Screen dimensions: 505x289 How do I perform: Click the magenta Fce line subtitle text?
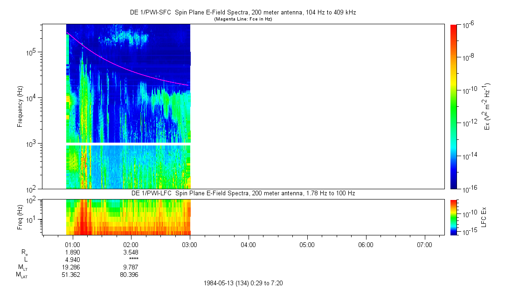click(243, 19)
